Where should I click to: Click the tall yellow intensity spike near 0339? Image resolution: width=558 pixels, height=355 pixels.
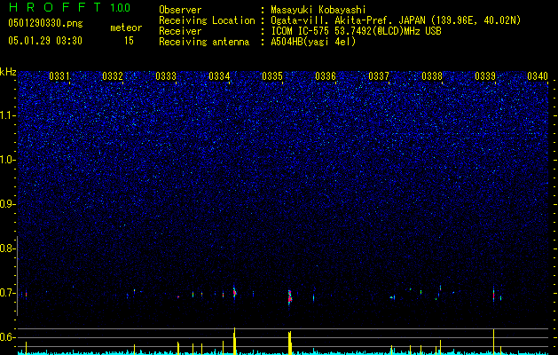pos(493,341)
